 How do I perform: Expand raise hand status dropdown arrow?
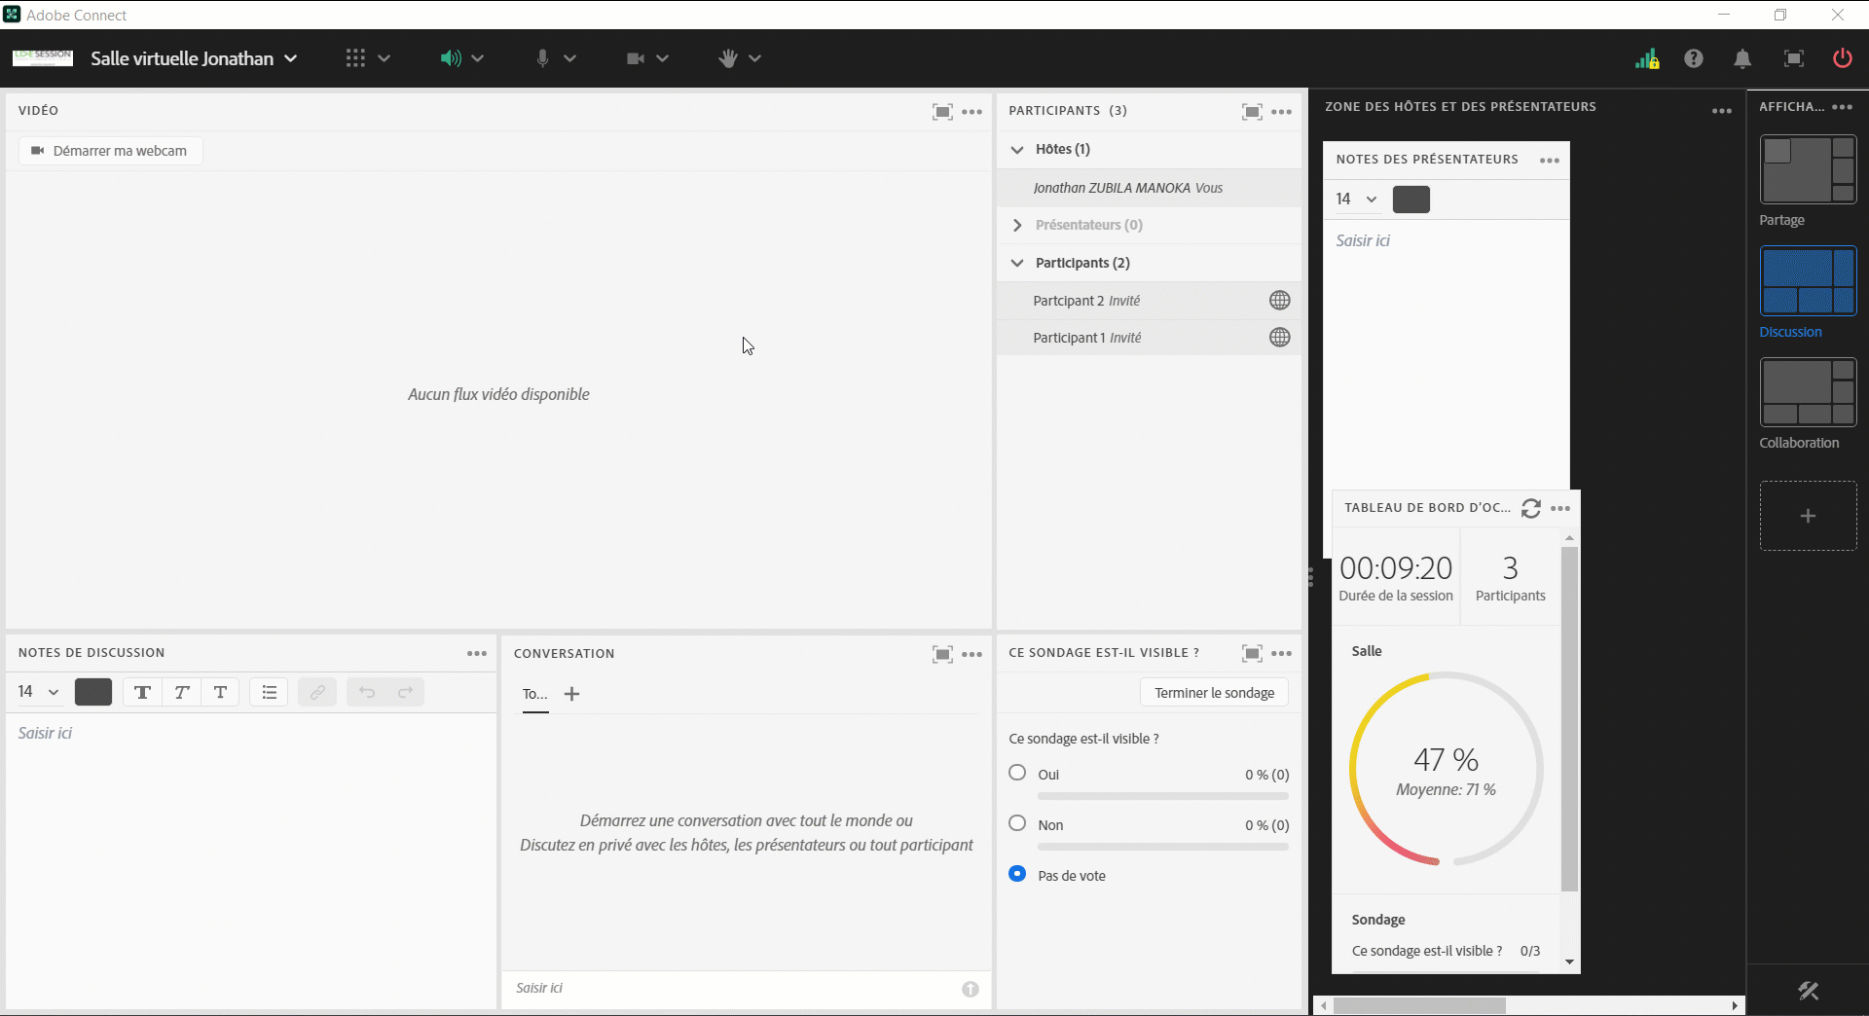pyautogui.click(x=755, y=58)
